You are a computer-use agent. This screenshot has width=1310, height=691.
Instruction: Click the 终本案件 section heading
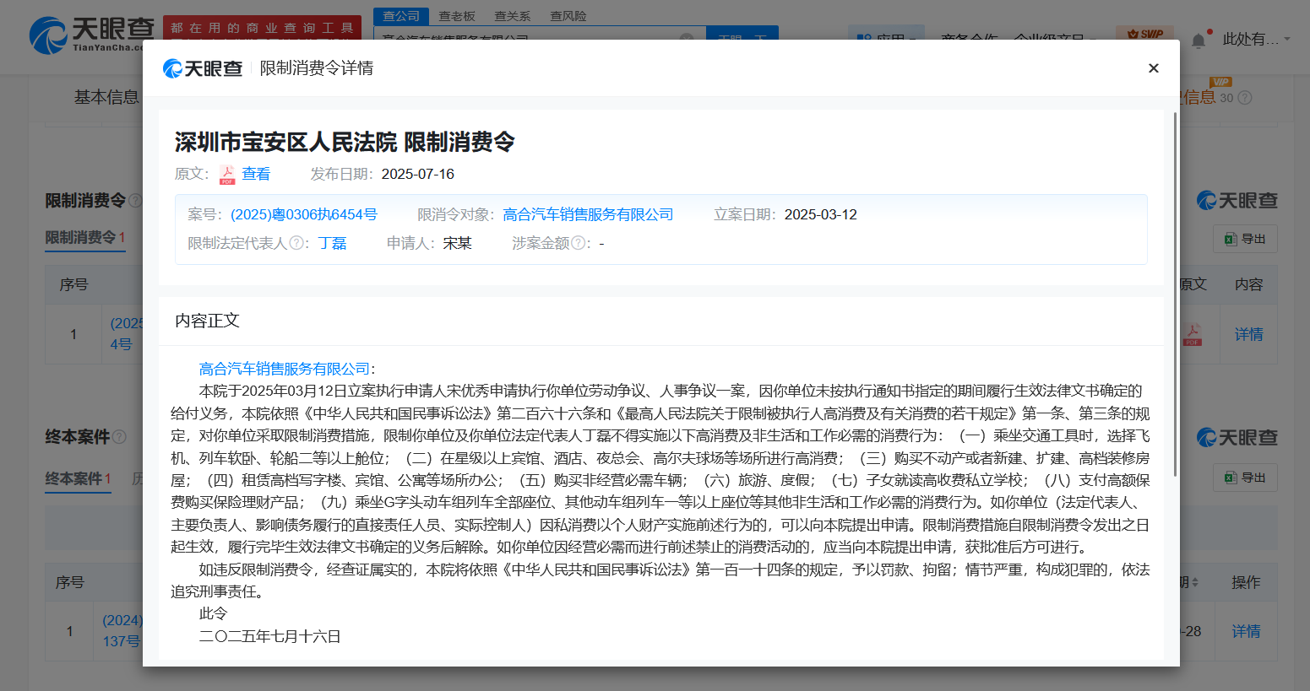[78, 437]
